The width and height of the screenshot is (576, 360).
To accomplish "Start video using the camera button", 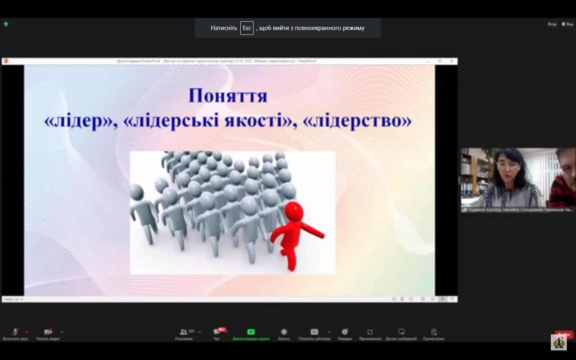I will pyautogui.click(x=48, y=333).
